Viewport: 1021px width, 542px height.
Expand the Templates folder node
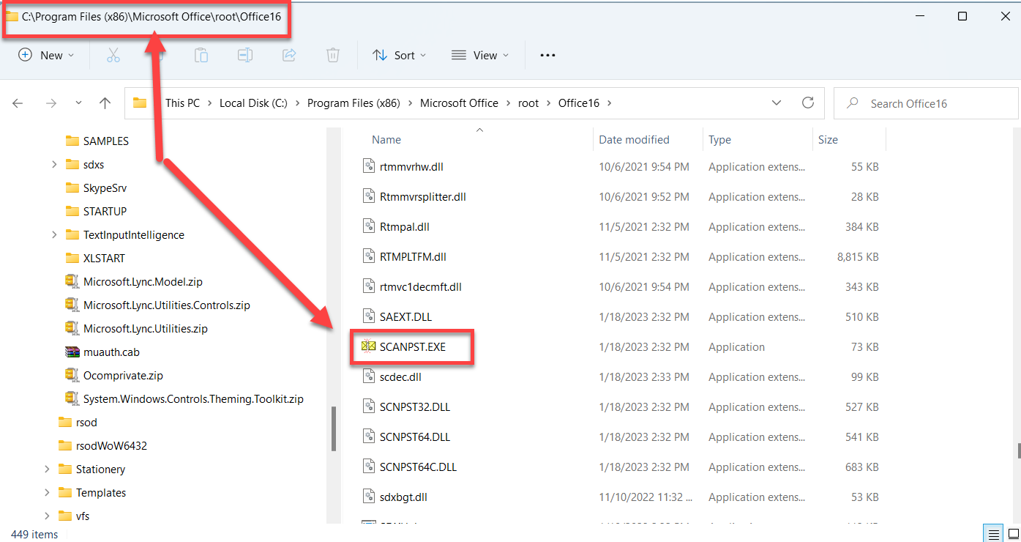47,492
